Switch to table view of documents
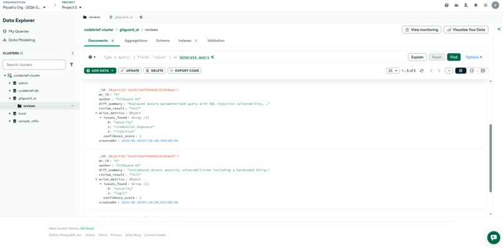 point(482,71)
